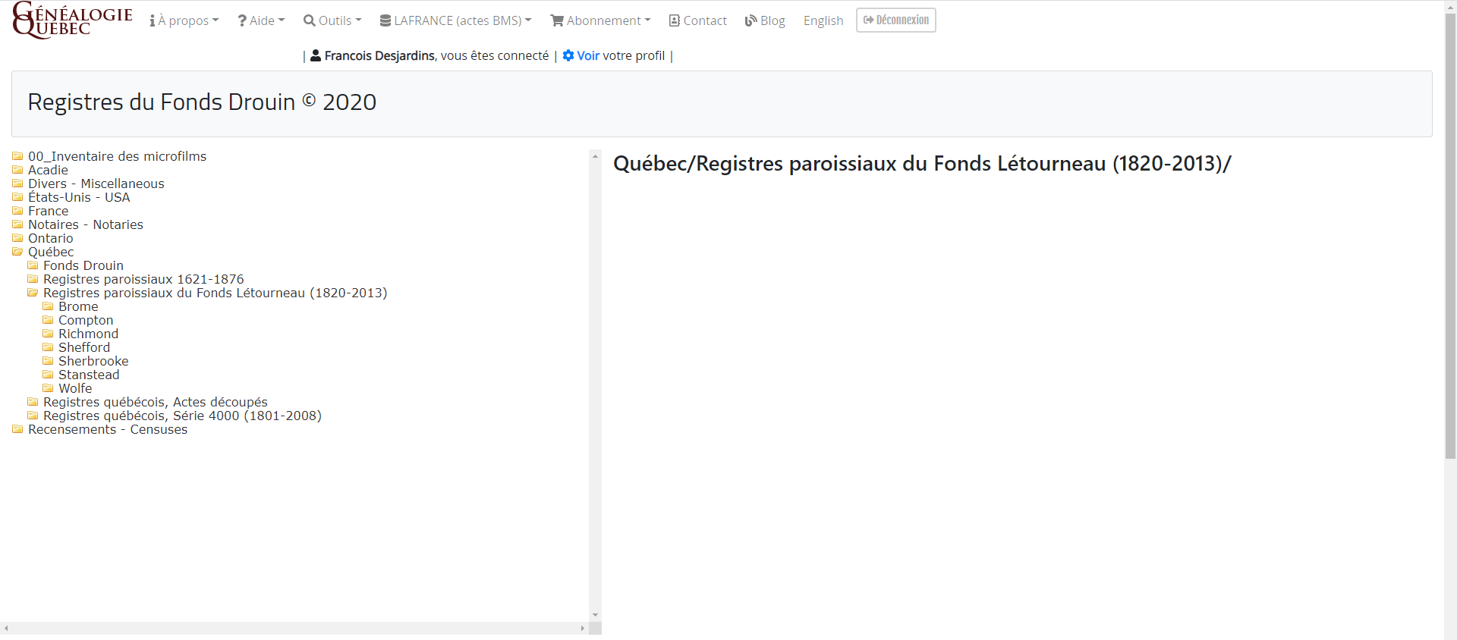Open Registres québécois, Série 4000 (1801-2008)
1457x640 pixels.
[x=182, y=416]
